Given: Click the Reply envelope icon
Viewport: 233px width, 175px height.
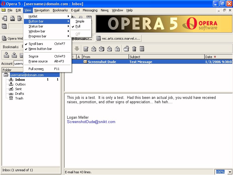Looking at the screenshot, I should 93,49.
